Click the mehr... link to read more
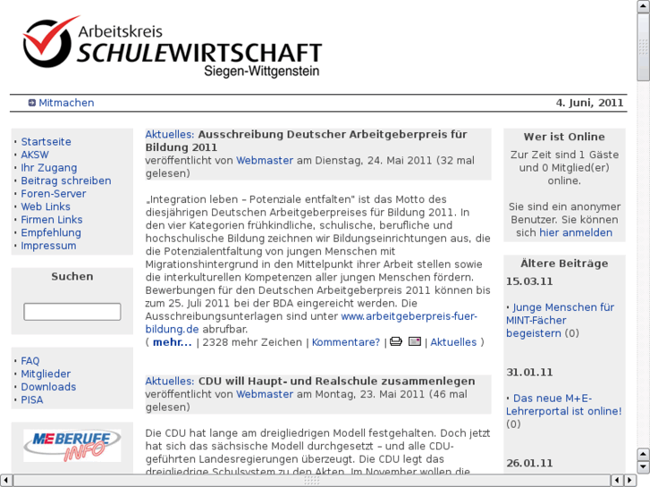Screen dimensions: 650x487 point(172,342)
